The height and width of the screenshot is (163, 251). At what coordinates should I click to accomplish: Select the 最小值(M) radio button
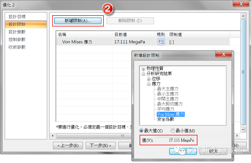pos(173,131)
